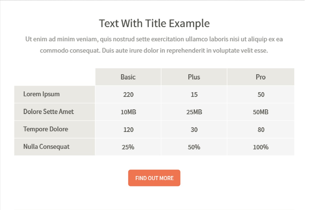
Task: Select the 25% cell under Basic
Action: [x=128, y=147]
